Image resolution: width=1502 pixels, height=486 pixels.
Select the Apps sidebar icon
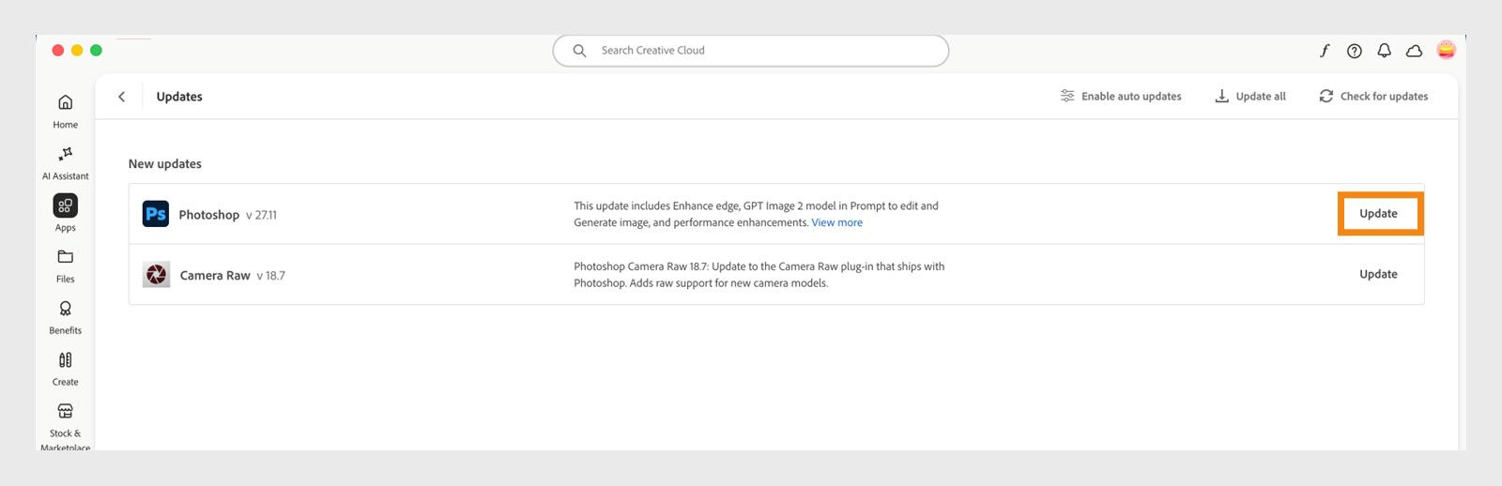[x=65, y=205]
